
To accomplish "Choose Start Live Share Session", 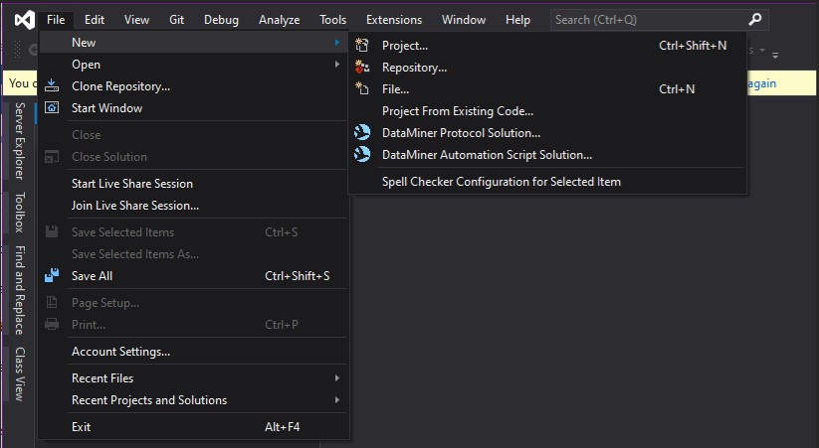I will click(x=193, y=184).
